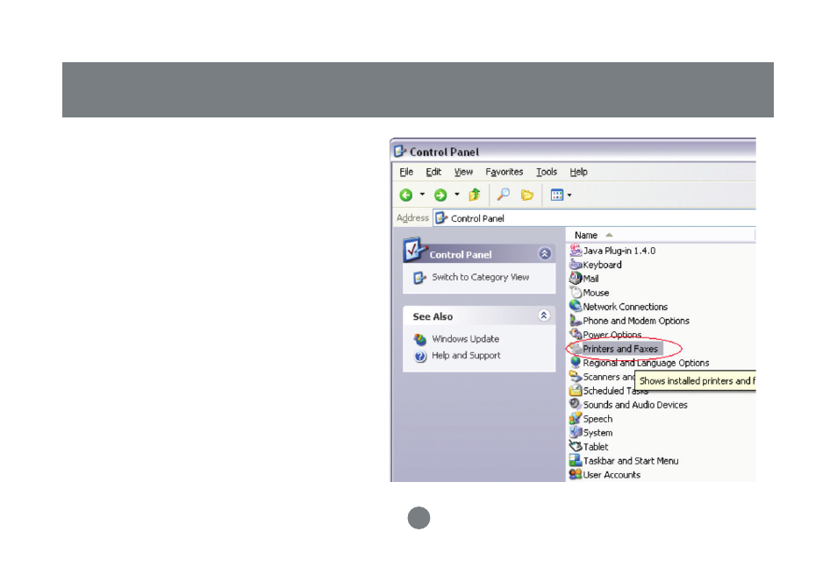Select the Sounds and Audio Devices icon
Viewport: 837px width, 581px height.
(x=576, y=404)
